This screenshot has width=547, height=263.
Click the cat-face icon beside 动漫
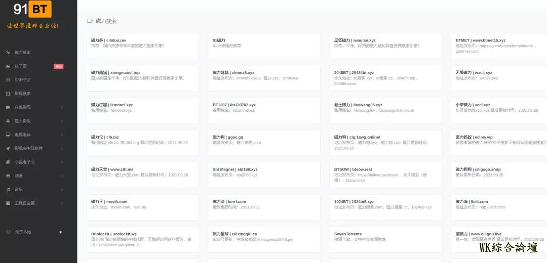coord(8,176)
